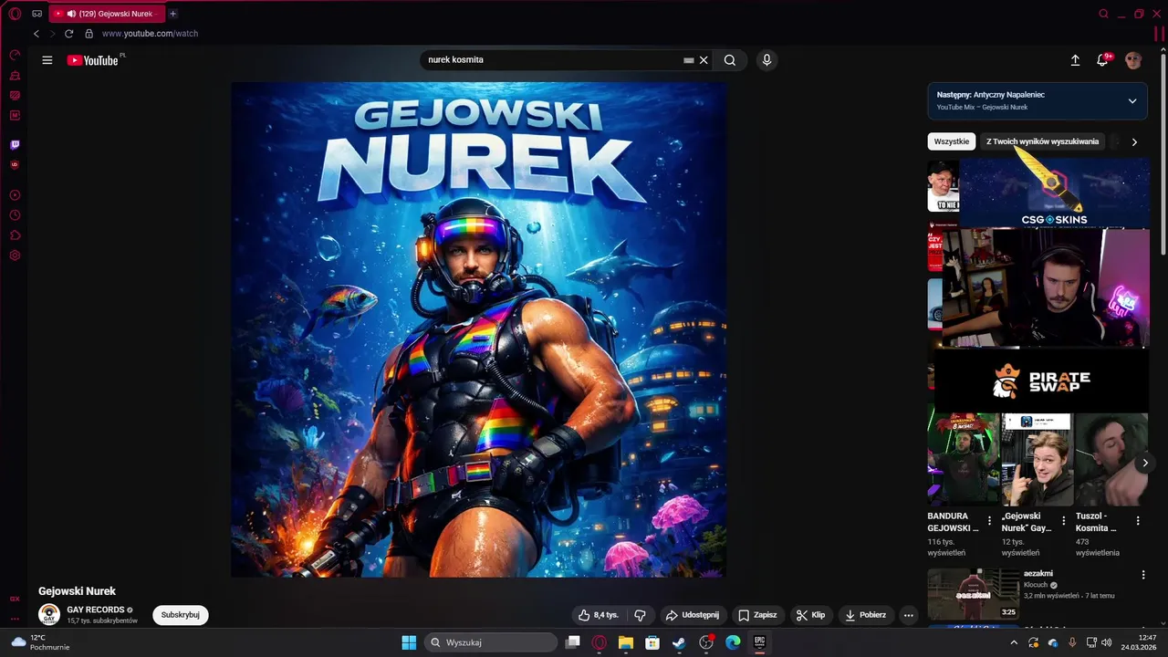This screenshot has height=657, width=1168.
Task: Open options for Tuszol - Kosmita video
Action: 1137,521
